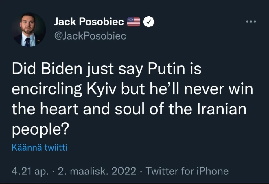Open Jack Posobiec's profile picture
Image resolution: width=269 pixels, height=184 pixels.
29,30
